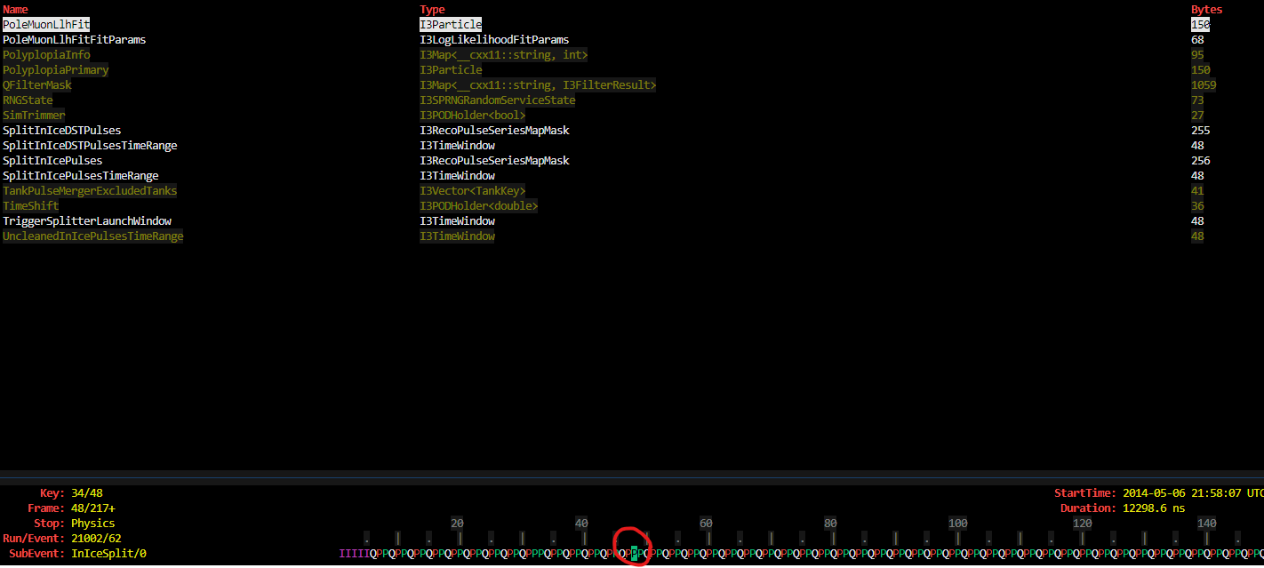Click the Name column header
The height and width of the screenshot is (568, 1264).
tap(14, 9)
